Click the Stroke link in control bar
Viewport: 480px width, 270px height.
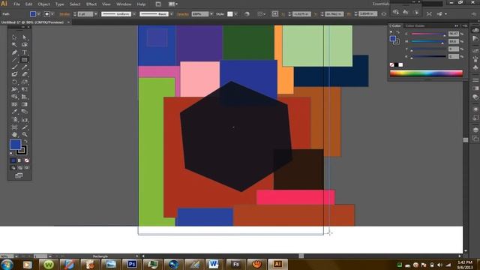point(64,14)
